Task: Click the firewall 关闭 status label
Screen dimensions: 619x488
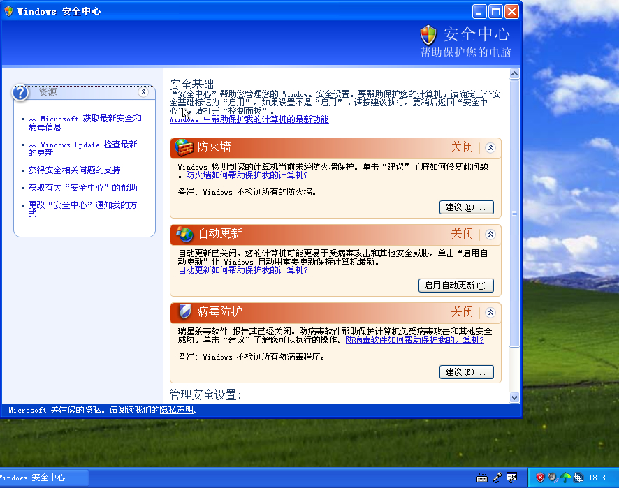Action: (x=462, y=147)
